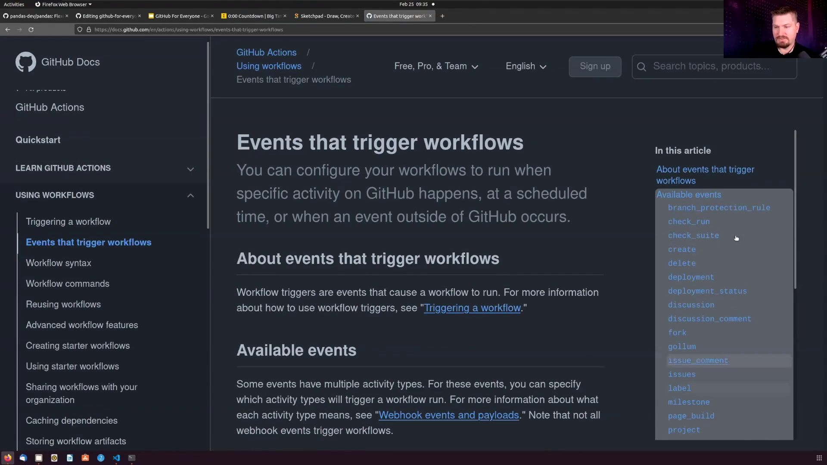Click the Sign up button

point(595,66)
